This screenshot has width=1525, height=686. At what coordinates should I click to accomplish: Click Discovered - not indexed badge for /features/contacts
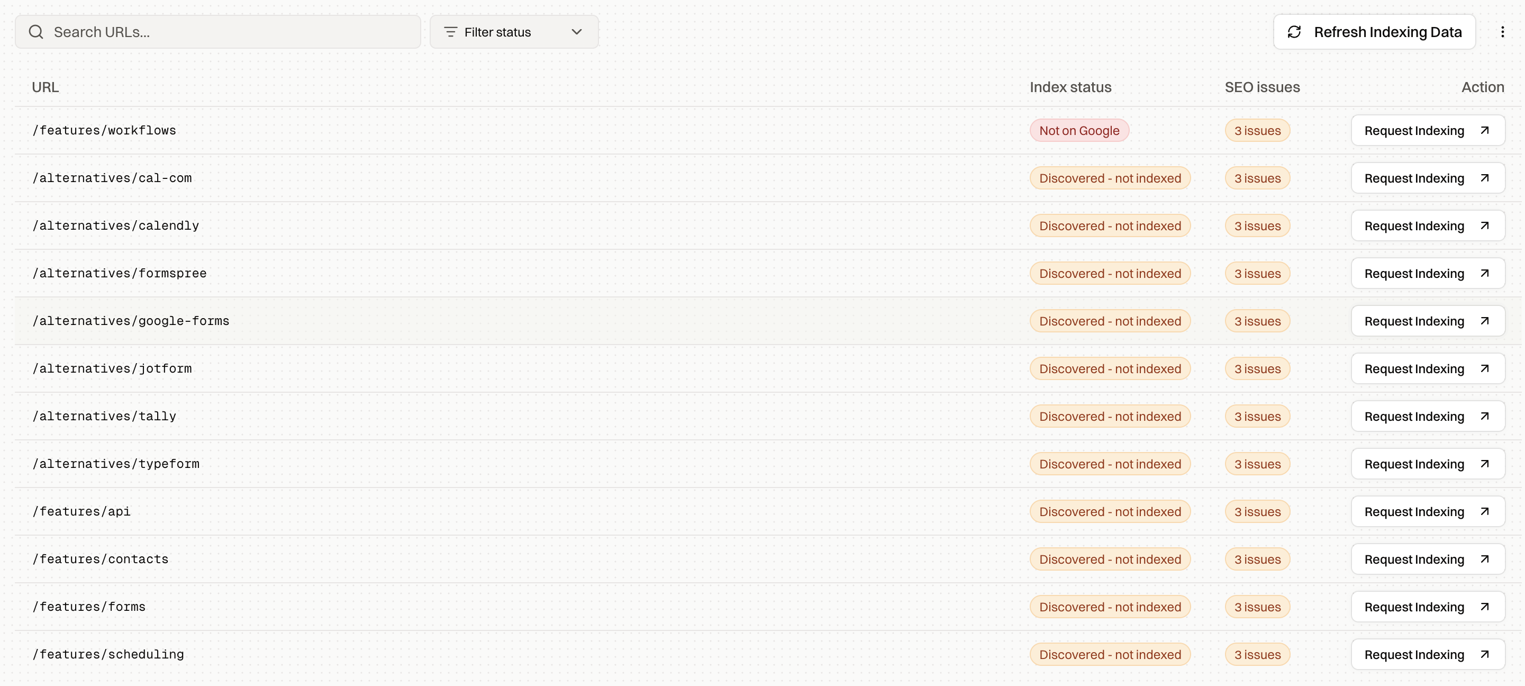(1110, 559)
